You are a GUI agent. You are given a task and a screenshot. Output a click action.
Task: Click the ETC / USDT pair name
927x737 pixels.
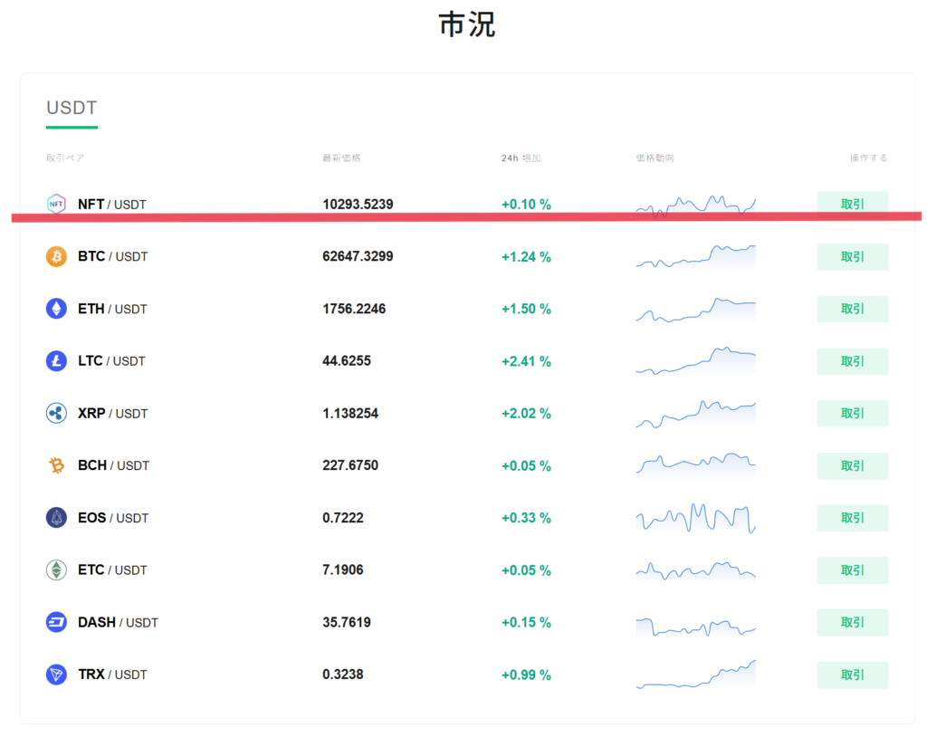pyautogui.click(x=112, y=570)
